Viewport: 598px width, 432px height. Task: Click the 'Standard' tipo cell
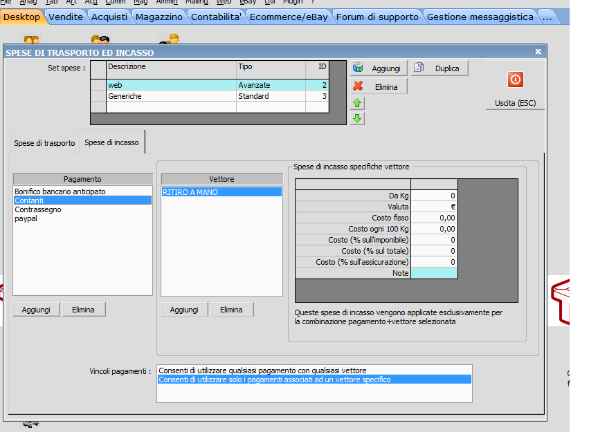click(271, 96)
